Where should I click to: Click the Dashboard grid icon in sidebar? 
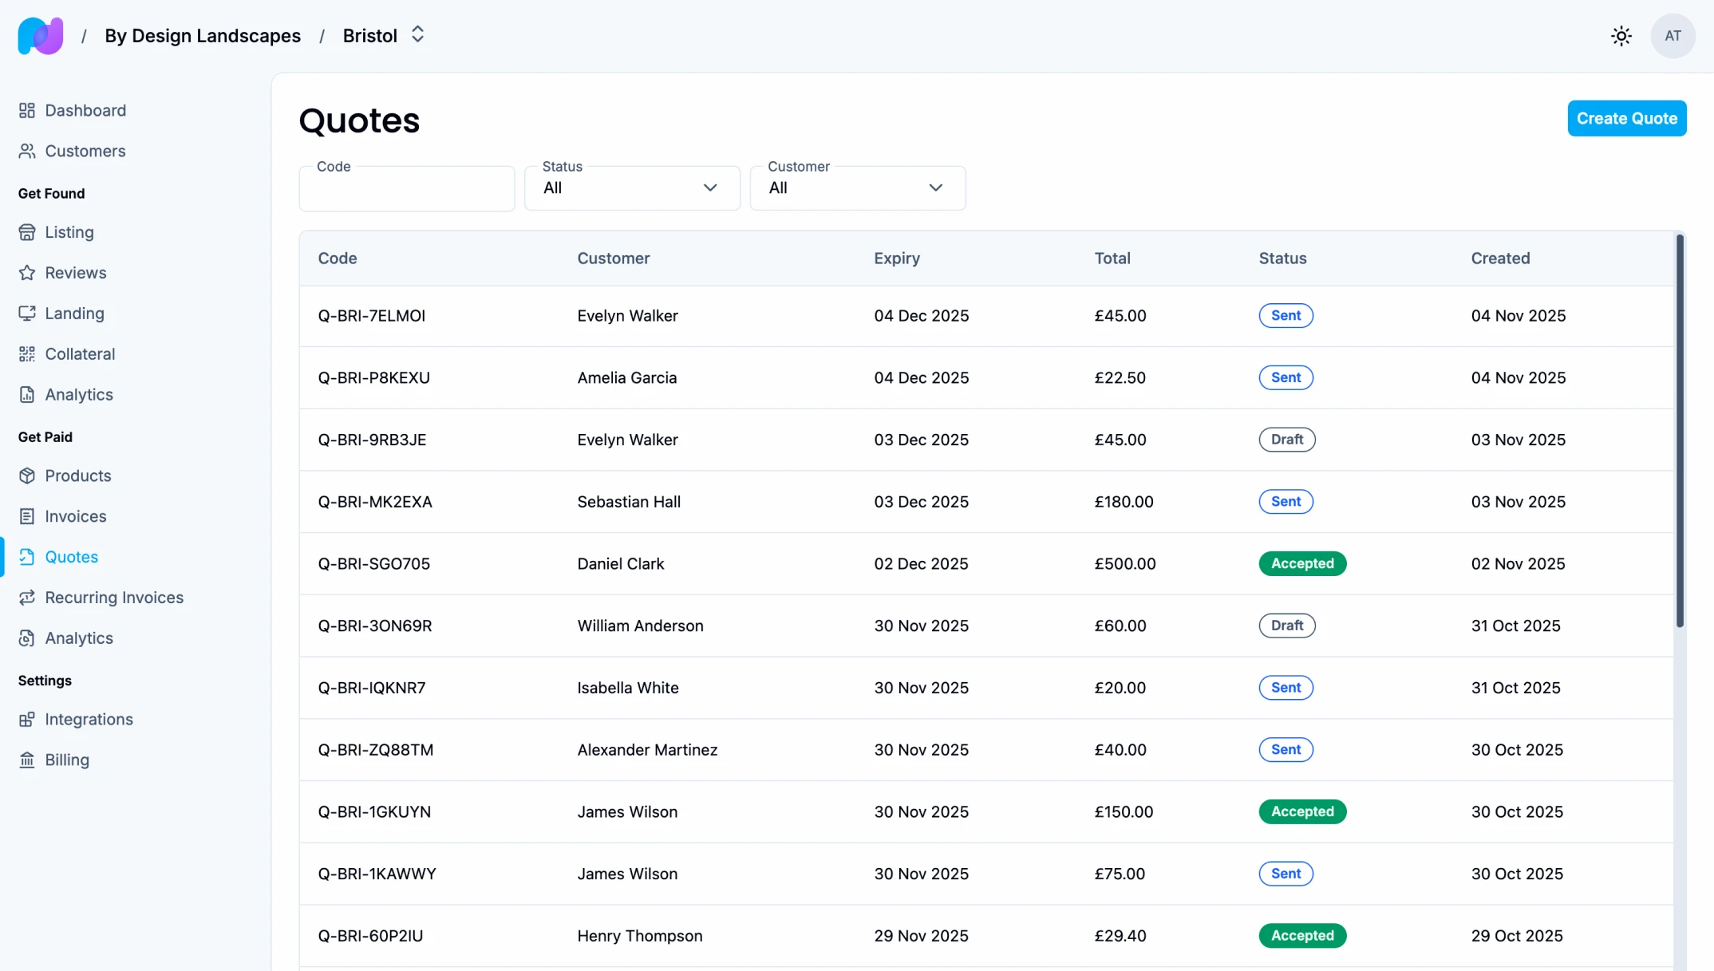pos(27,110)
